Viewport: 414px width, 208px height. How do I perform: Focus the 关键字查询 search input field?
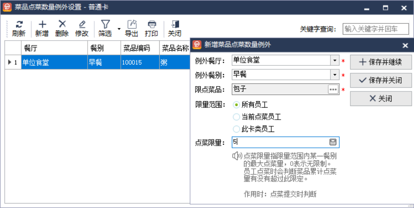[x=376, y=29]
